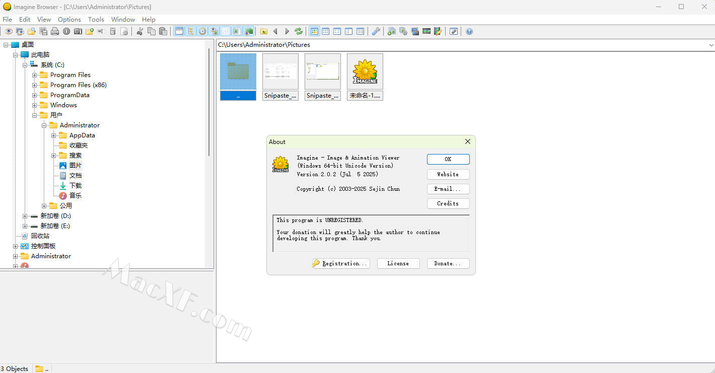
Task: Click the open-folder icon in the toolbar
Action: click(32, 31)
